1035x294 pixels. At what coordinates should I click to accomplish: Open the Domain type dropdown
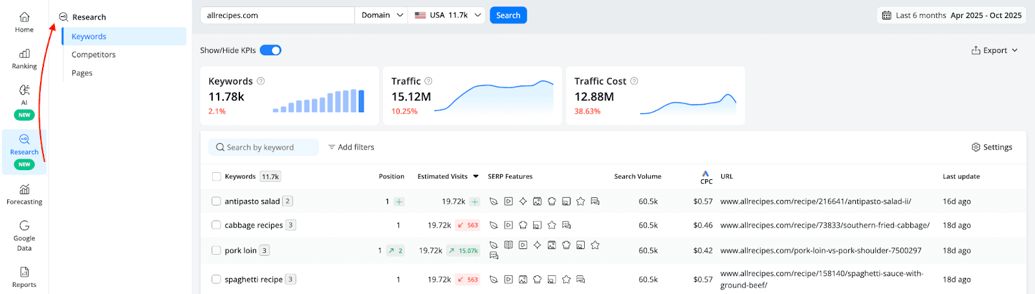coord(382,15)
